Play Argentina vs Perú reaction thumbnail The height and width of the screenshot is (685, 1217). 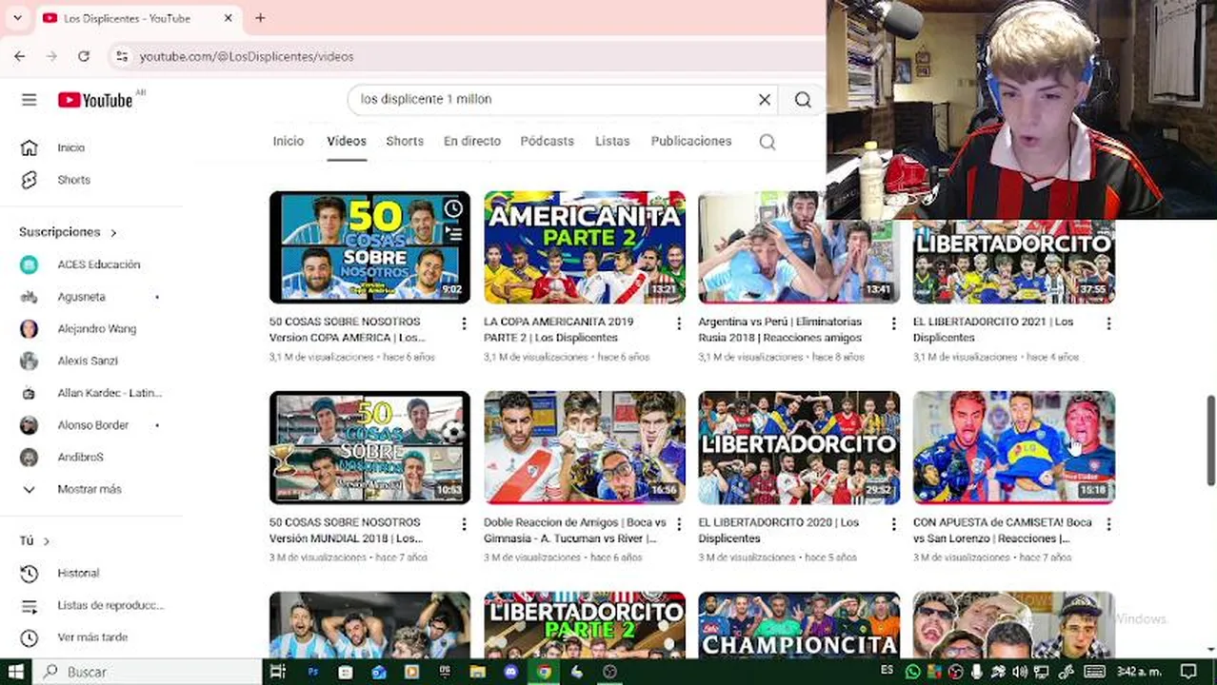tap(799, 247)
